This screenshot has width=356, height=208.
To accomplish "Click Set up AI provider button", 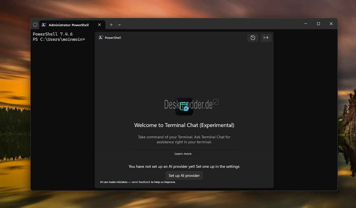I will coord(184,175).
